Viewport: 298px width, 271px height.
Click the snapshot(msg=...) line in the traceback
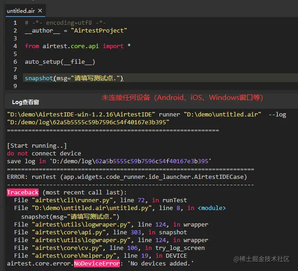[x=70, y=216]
